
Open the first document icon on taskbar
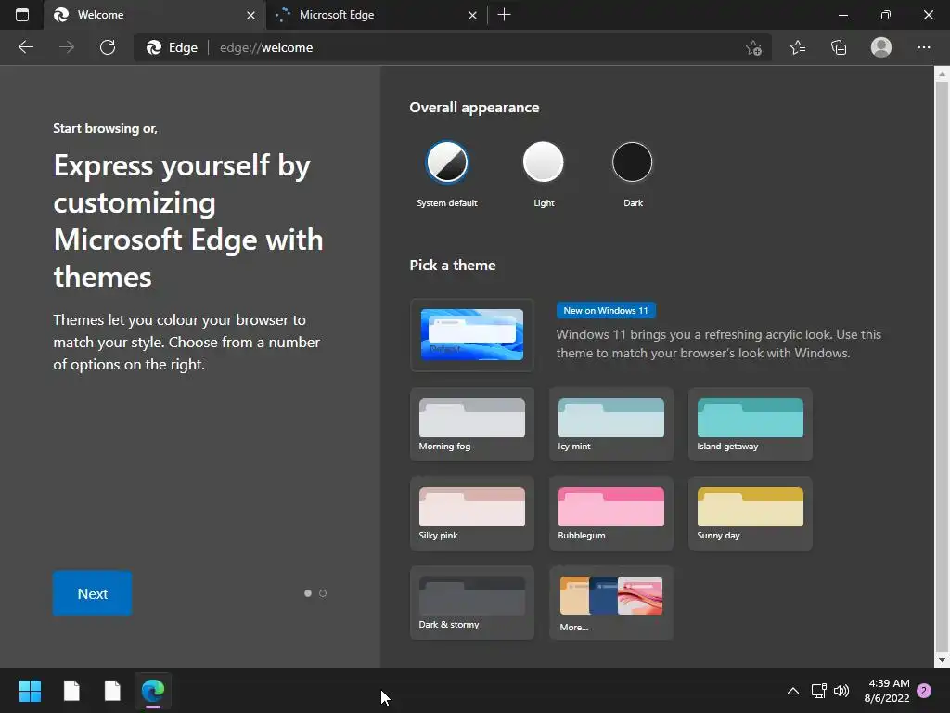pyautogui.click(x=71, y=691)
